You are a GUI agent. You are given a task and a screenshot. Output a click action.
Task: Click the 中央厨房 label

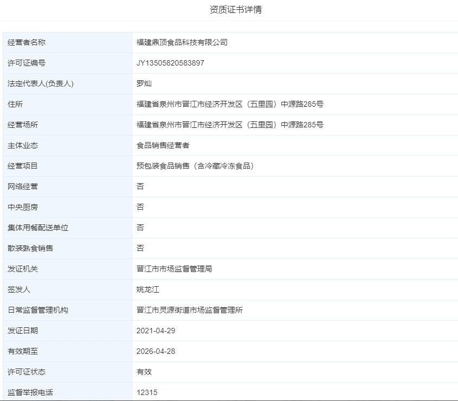pyautogui.click(x=23, y=208)
